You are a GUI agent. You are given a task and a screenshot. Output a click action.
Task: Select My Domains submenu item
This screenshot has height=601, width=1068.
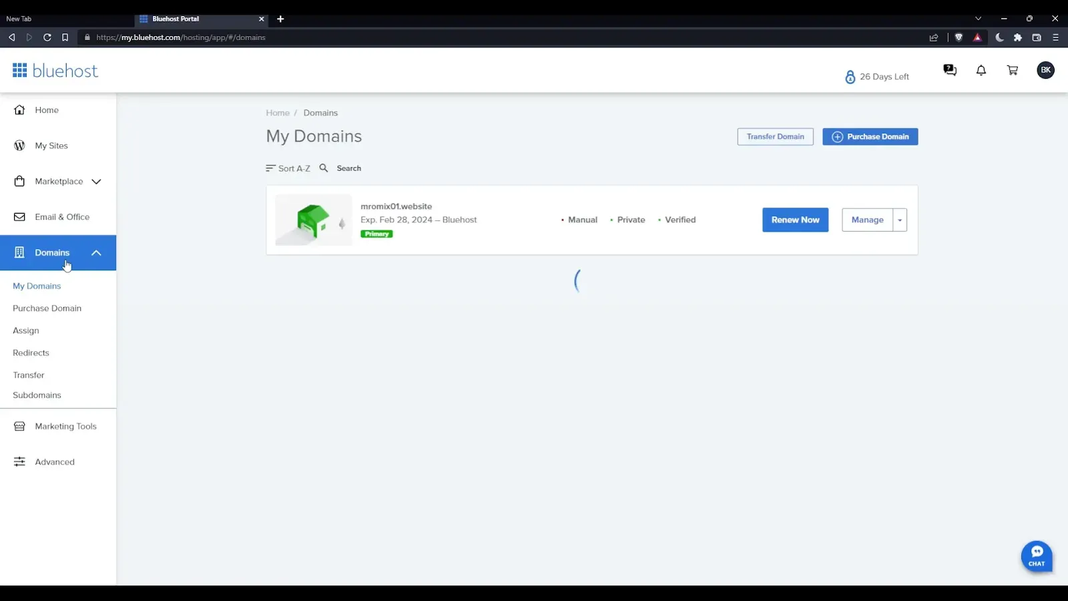37,286
